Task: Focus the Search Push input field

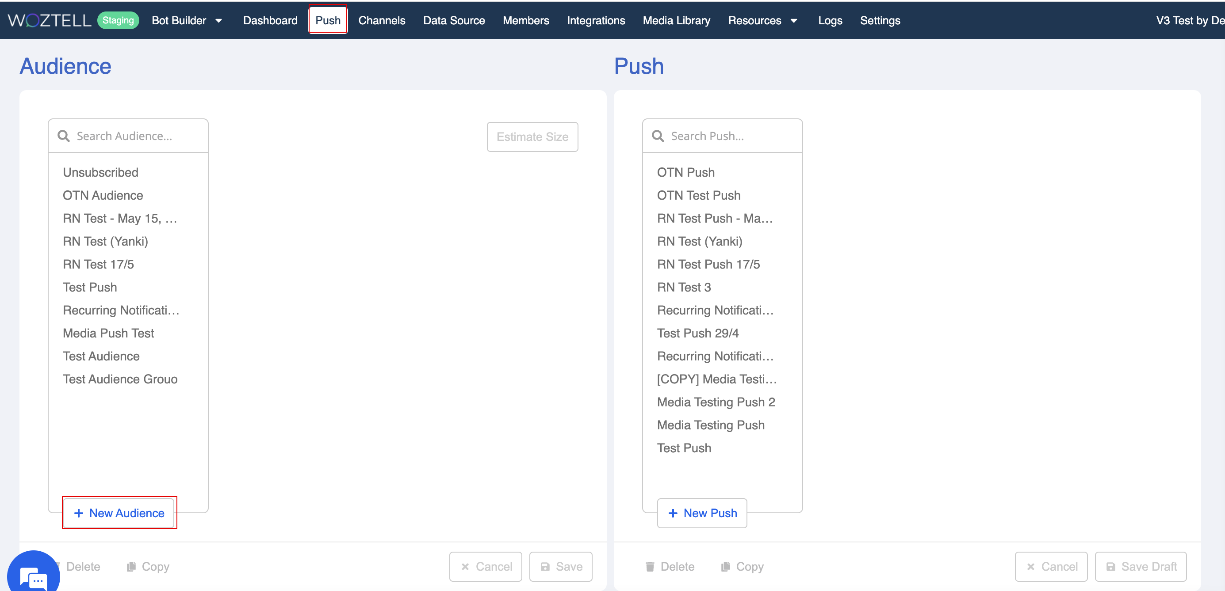Action: (x=722, y=136)
